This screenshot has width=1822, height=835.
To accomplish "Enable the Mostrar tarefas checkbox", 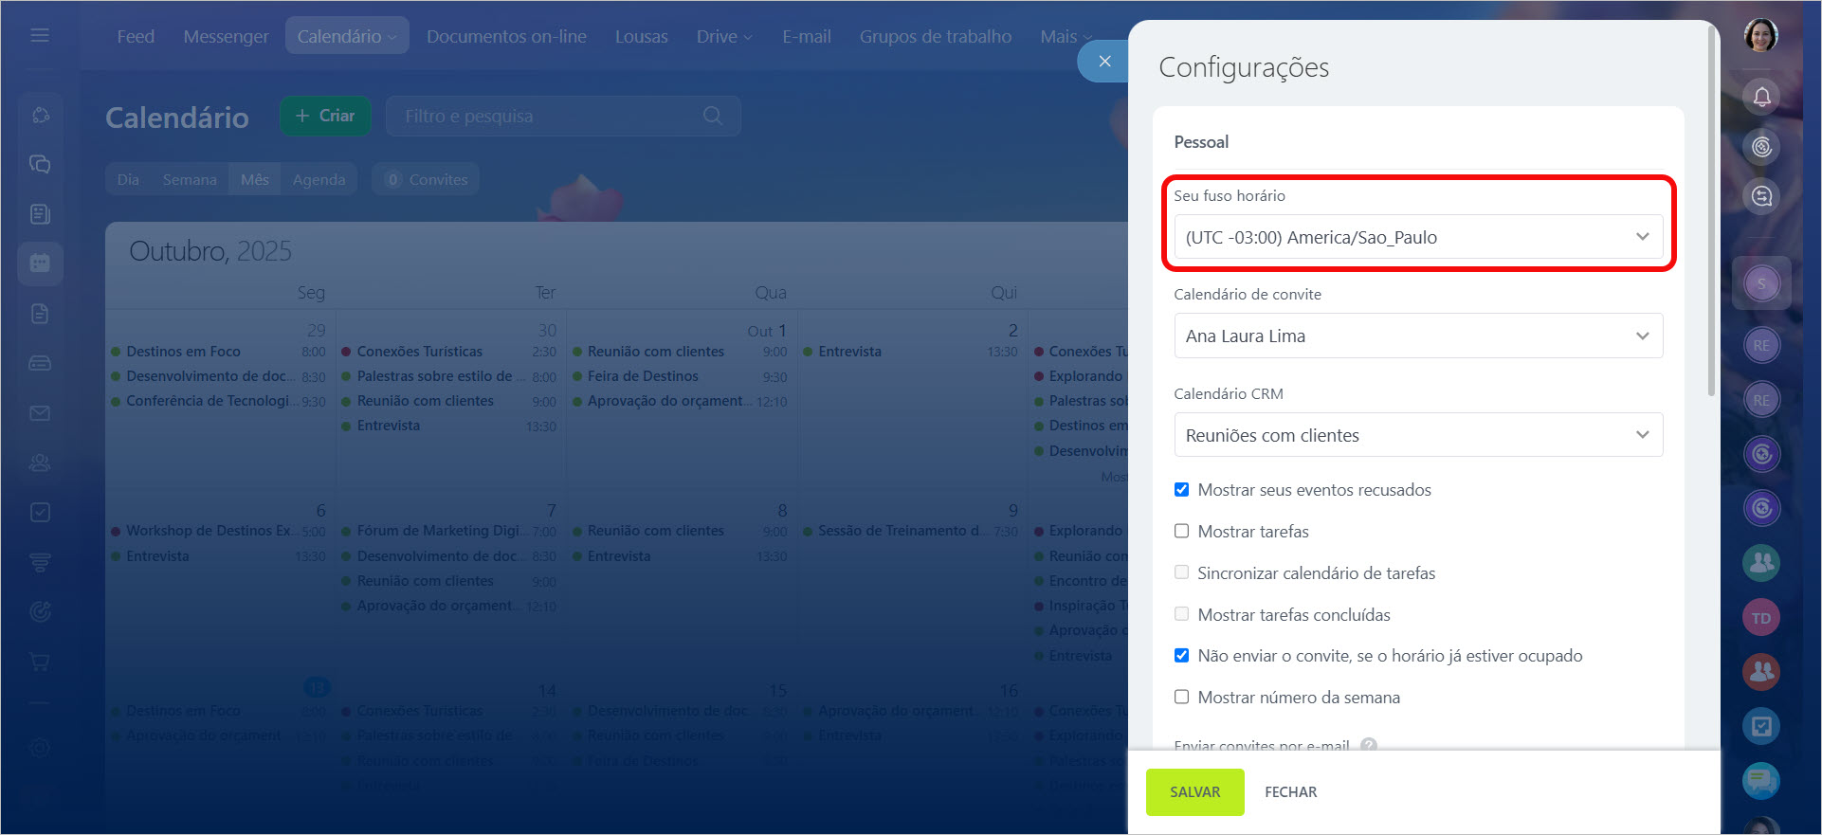I will point(1181,532).
